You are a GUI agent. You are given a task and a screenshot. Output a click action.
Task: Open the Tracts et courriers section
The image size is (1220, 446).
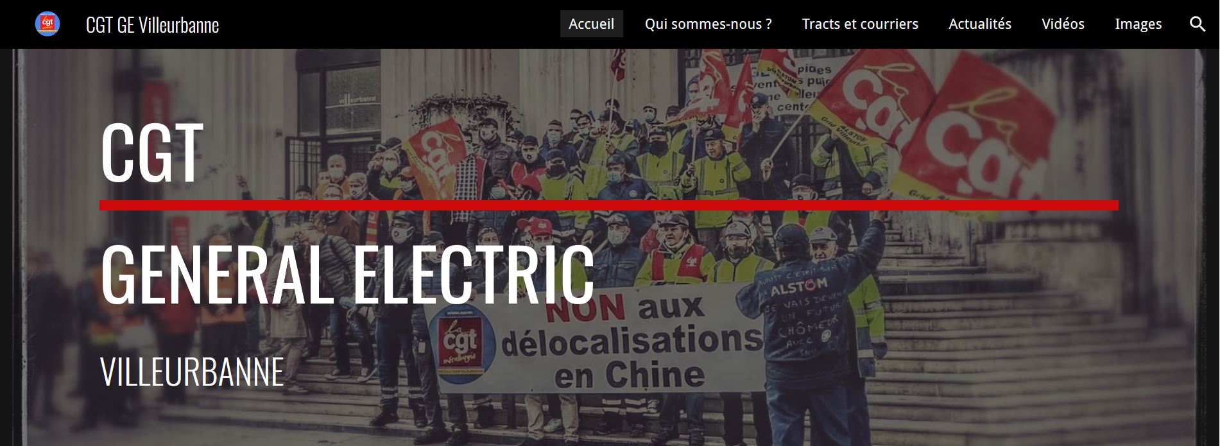click(860, 24)
